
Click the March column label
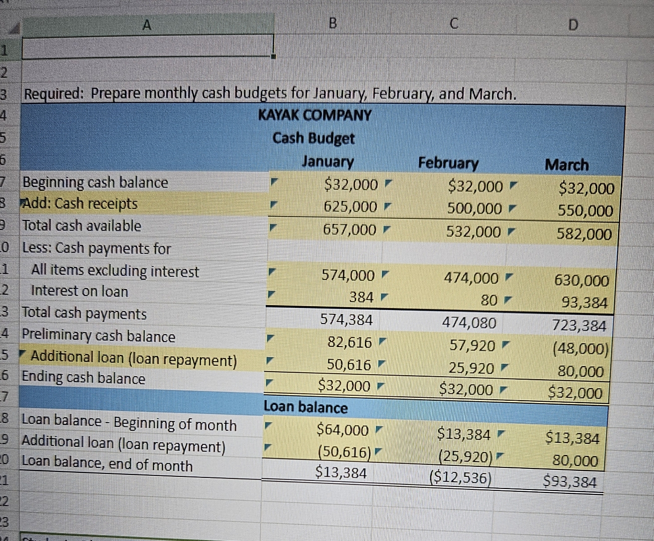click(567, 165)
